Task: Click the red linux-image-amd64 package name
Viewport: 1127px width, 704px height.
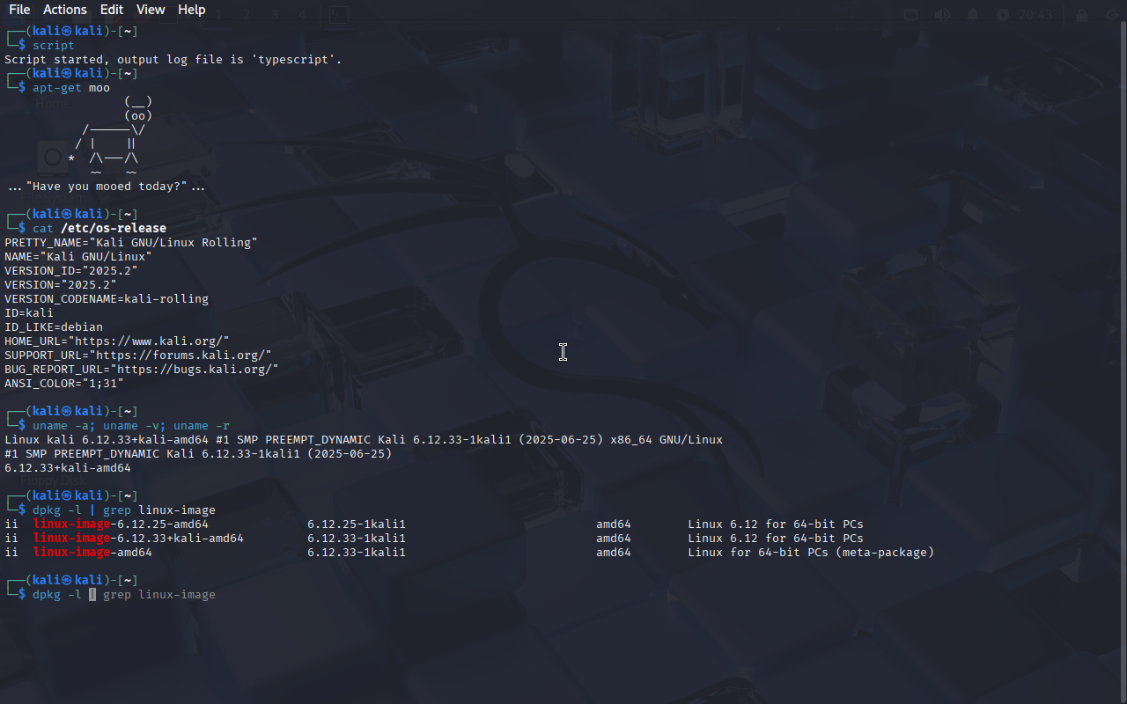Action: click(x=92, y=553)
